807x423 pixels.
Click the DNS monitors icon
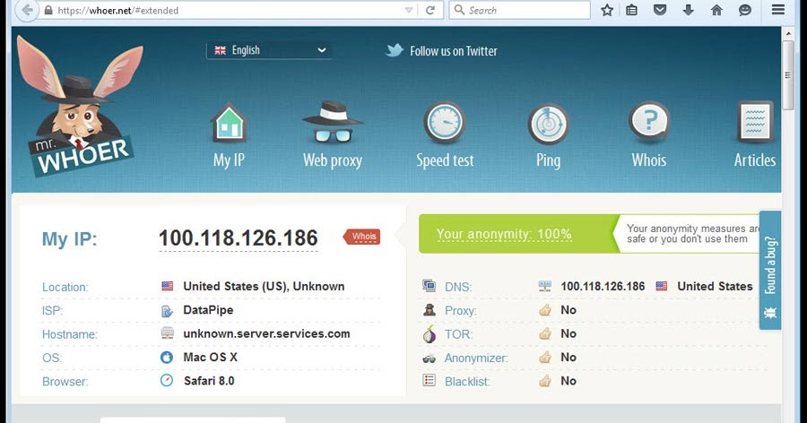pyautogui.click(x=429, y=286)
